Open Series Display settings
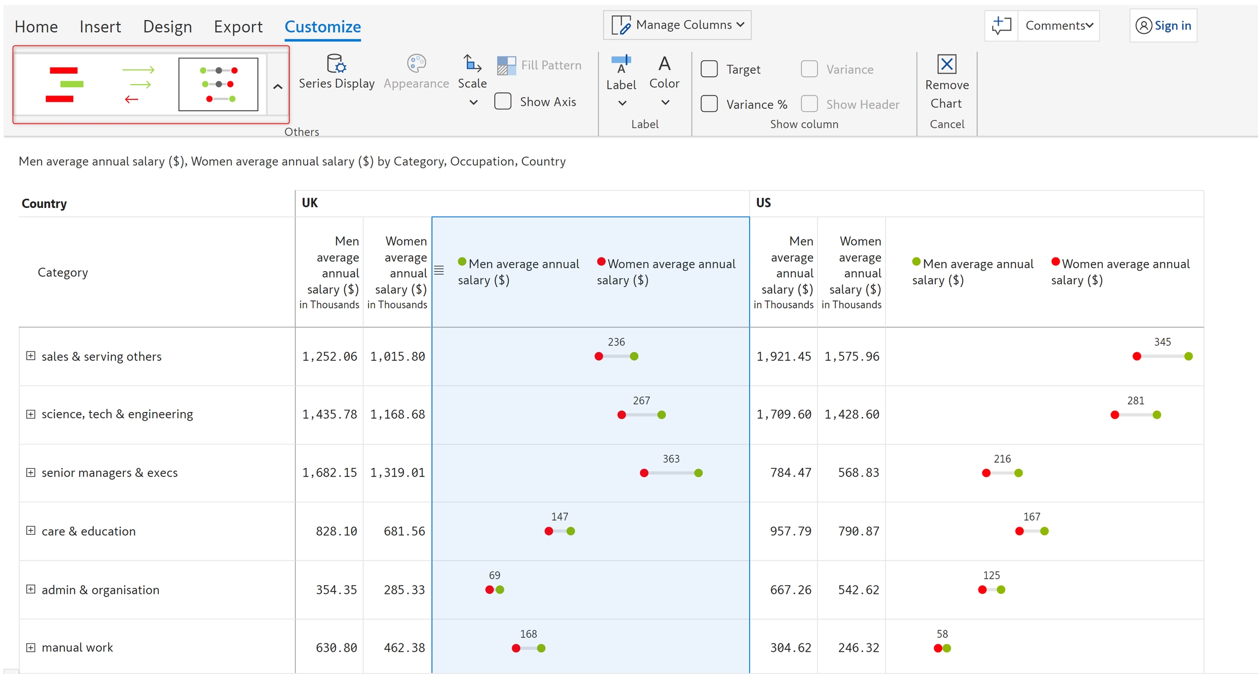The height and width of the screenshot is (674, 1258). pos(336,71)
